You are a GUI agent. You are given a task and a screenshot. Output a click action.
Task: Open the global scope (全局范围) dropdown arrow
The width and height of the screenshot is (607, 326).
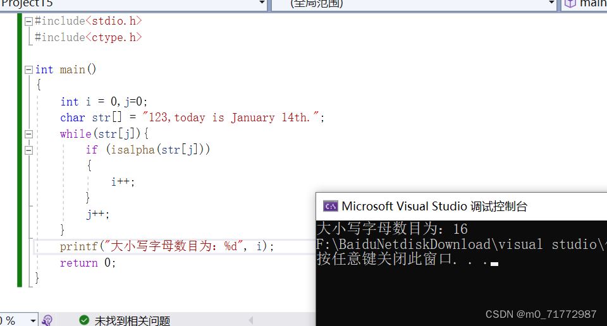coord(551,3)
